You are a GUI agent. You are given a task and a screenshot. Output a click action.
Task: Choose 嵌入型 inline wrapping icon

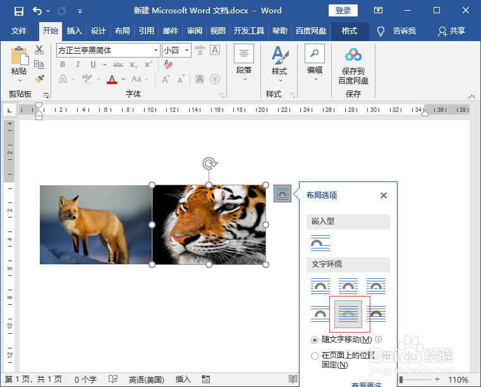point(320,243)
